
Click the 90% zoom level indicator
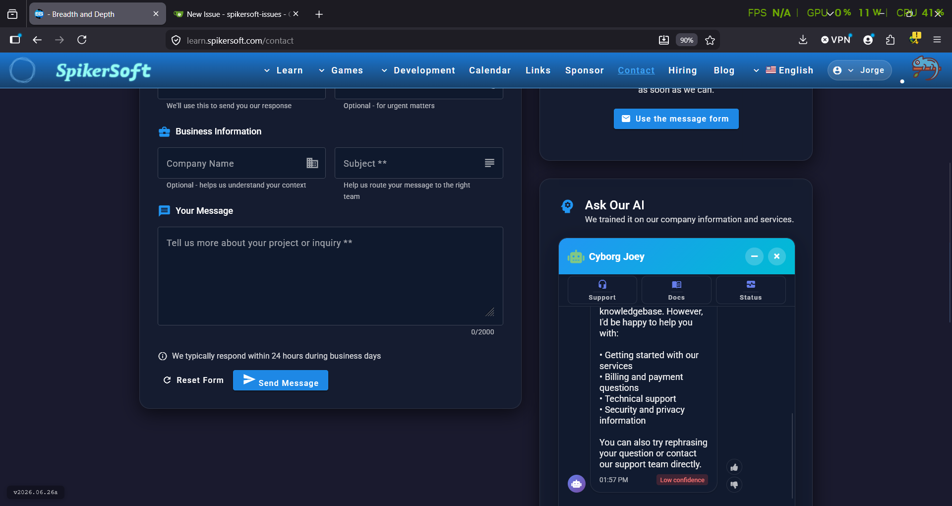(x=687, y=40)
